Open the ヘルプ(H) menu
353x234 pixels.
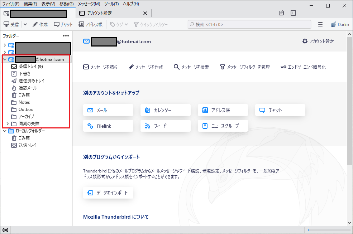click(131, 4)
